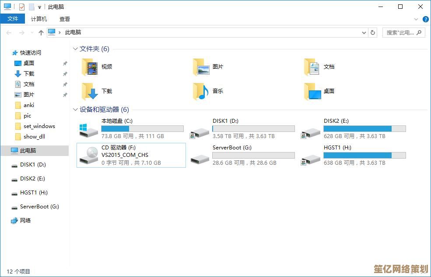Unpin the Desktop (桌面) quick access pin
431x277 pixels.
pyautogui.click(x=65, y=63)
